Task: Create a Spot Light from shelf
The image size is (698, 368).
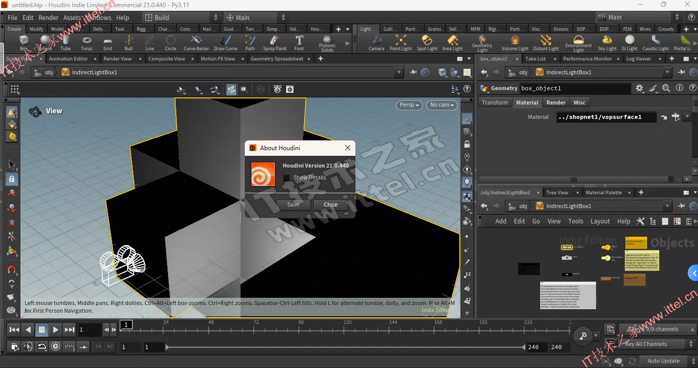Action: (427, 43)
